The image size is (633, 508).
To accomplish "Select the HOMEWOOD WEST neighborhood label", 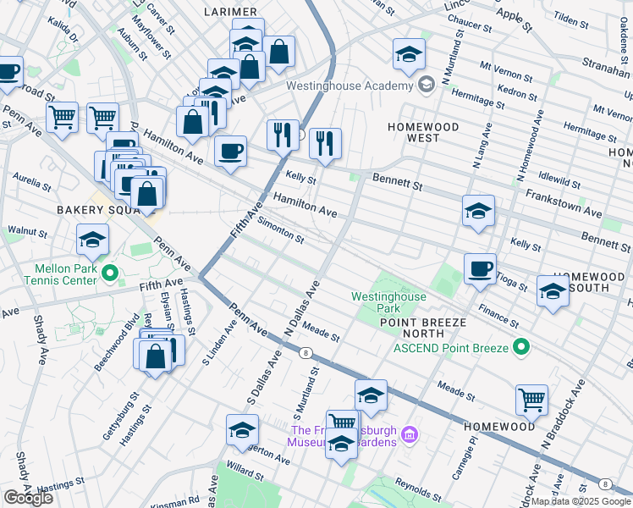I will coord(423,132).
